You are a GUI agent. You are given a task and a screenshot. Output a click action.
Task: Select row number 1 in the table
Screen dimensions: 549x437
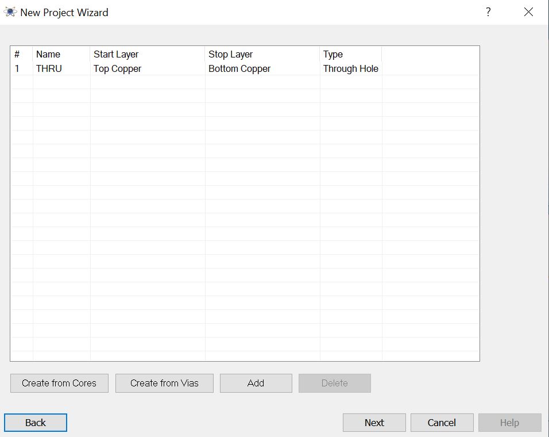click(x=17, y=68)
